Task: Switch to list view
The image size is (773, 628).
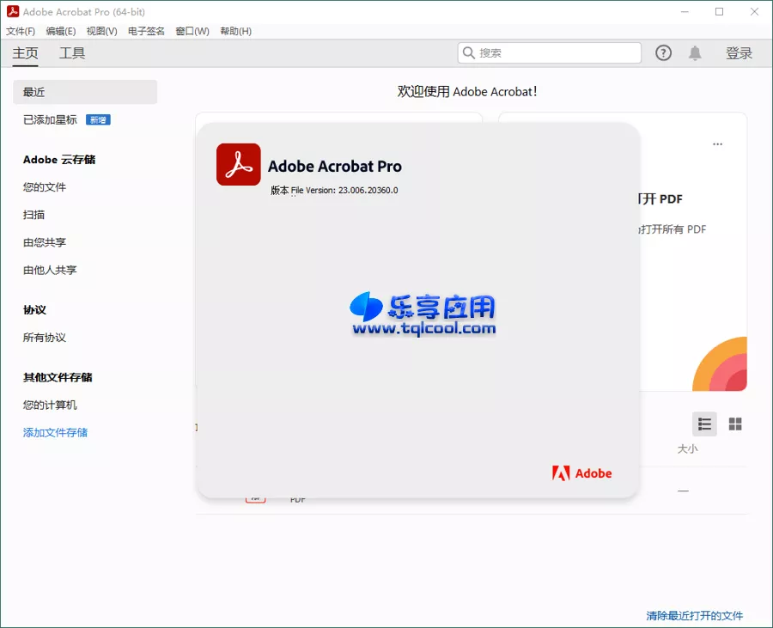Action: (x=704, y=424)
